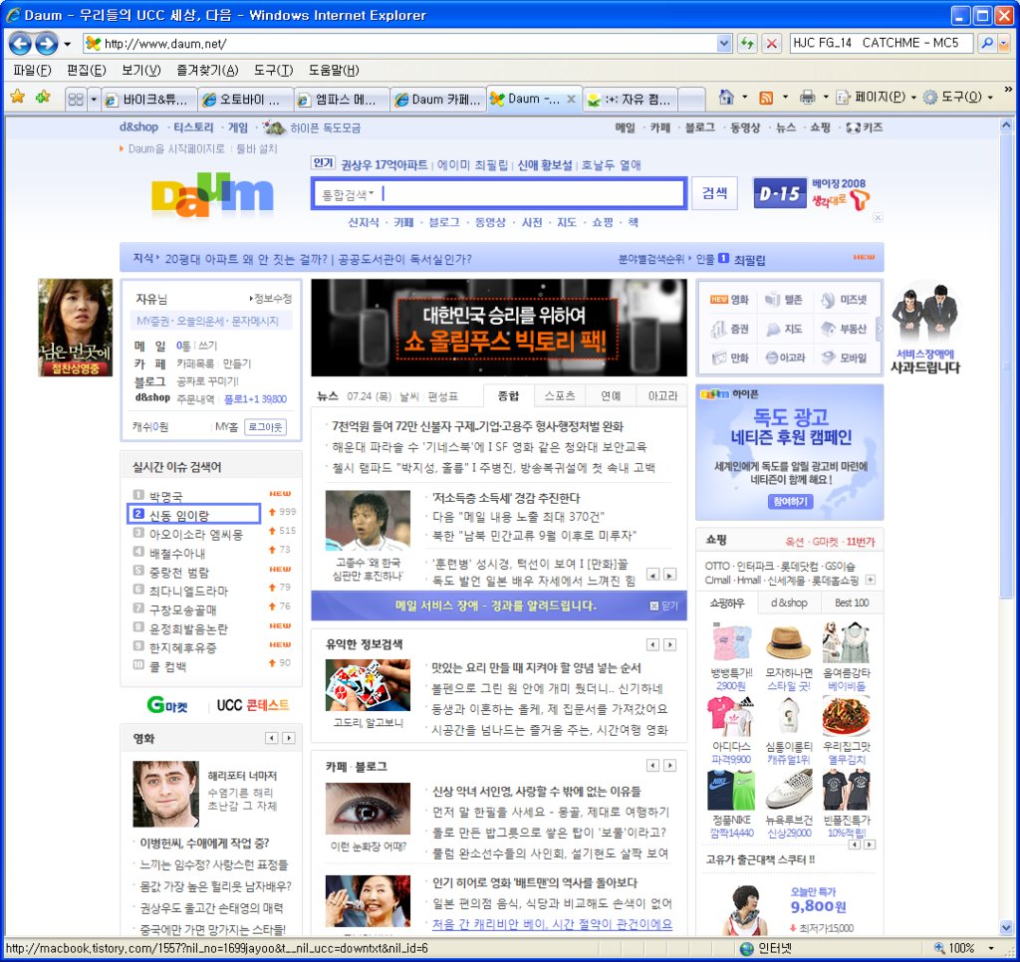1020x962 pixels.
Task: Close the small ad X next to D-15 banner
Action: click(878, 217)
